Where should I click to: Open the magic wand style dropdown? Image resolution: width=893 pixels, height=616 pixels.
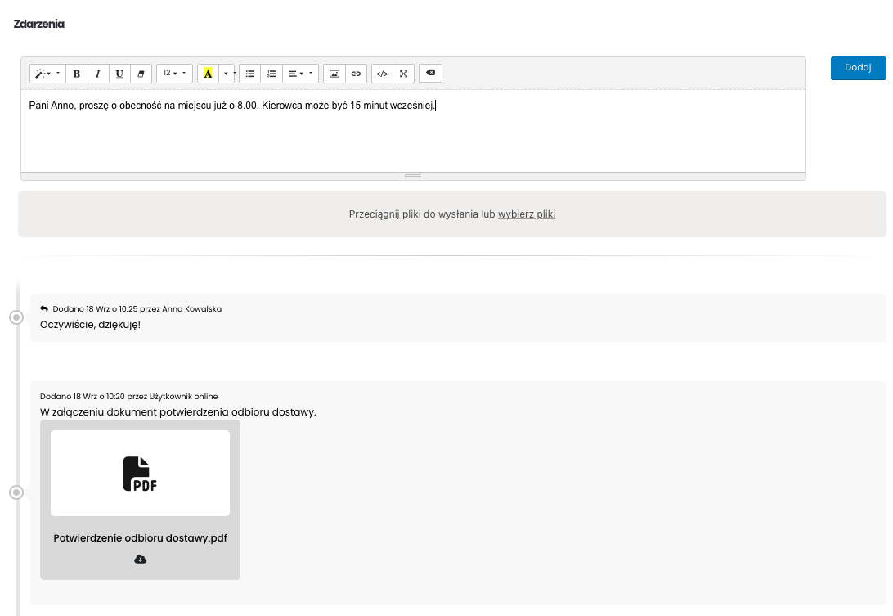[47, 74]
